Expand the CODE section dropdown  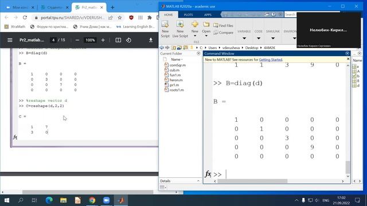coord(259,38)
